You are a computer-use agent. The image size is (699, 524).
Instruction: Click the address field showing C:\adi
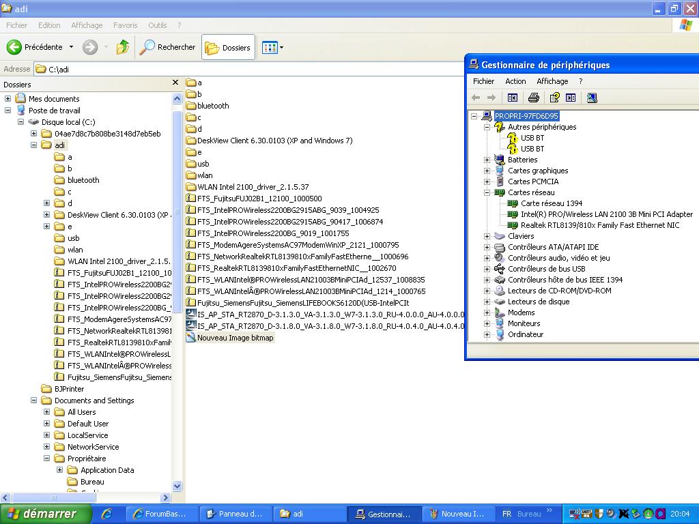(x=250, y=69)
